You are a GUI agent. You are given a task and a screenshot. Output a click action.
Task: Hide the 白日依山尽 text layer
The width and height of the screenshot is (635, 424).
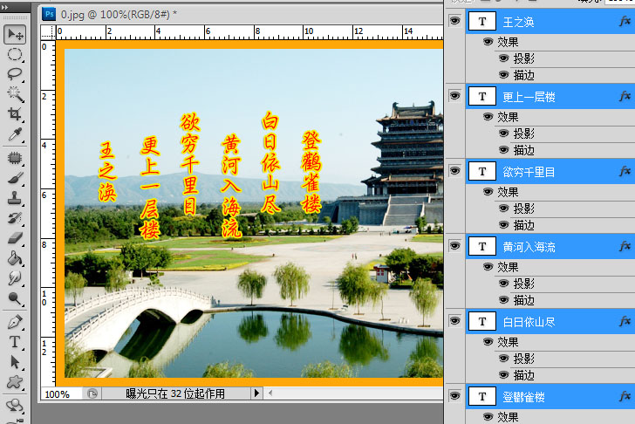[455, 321]
